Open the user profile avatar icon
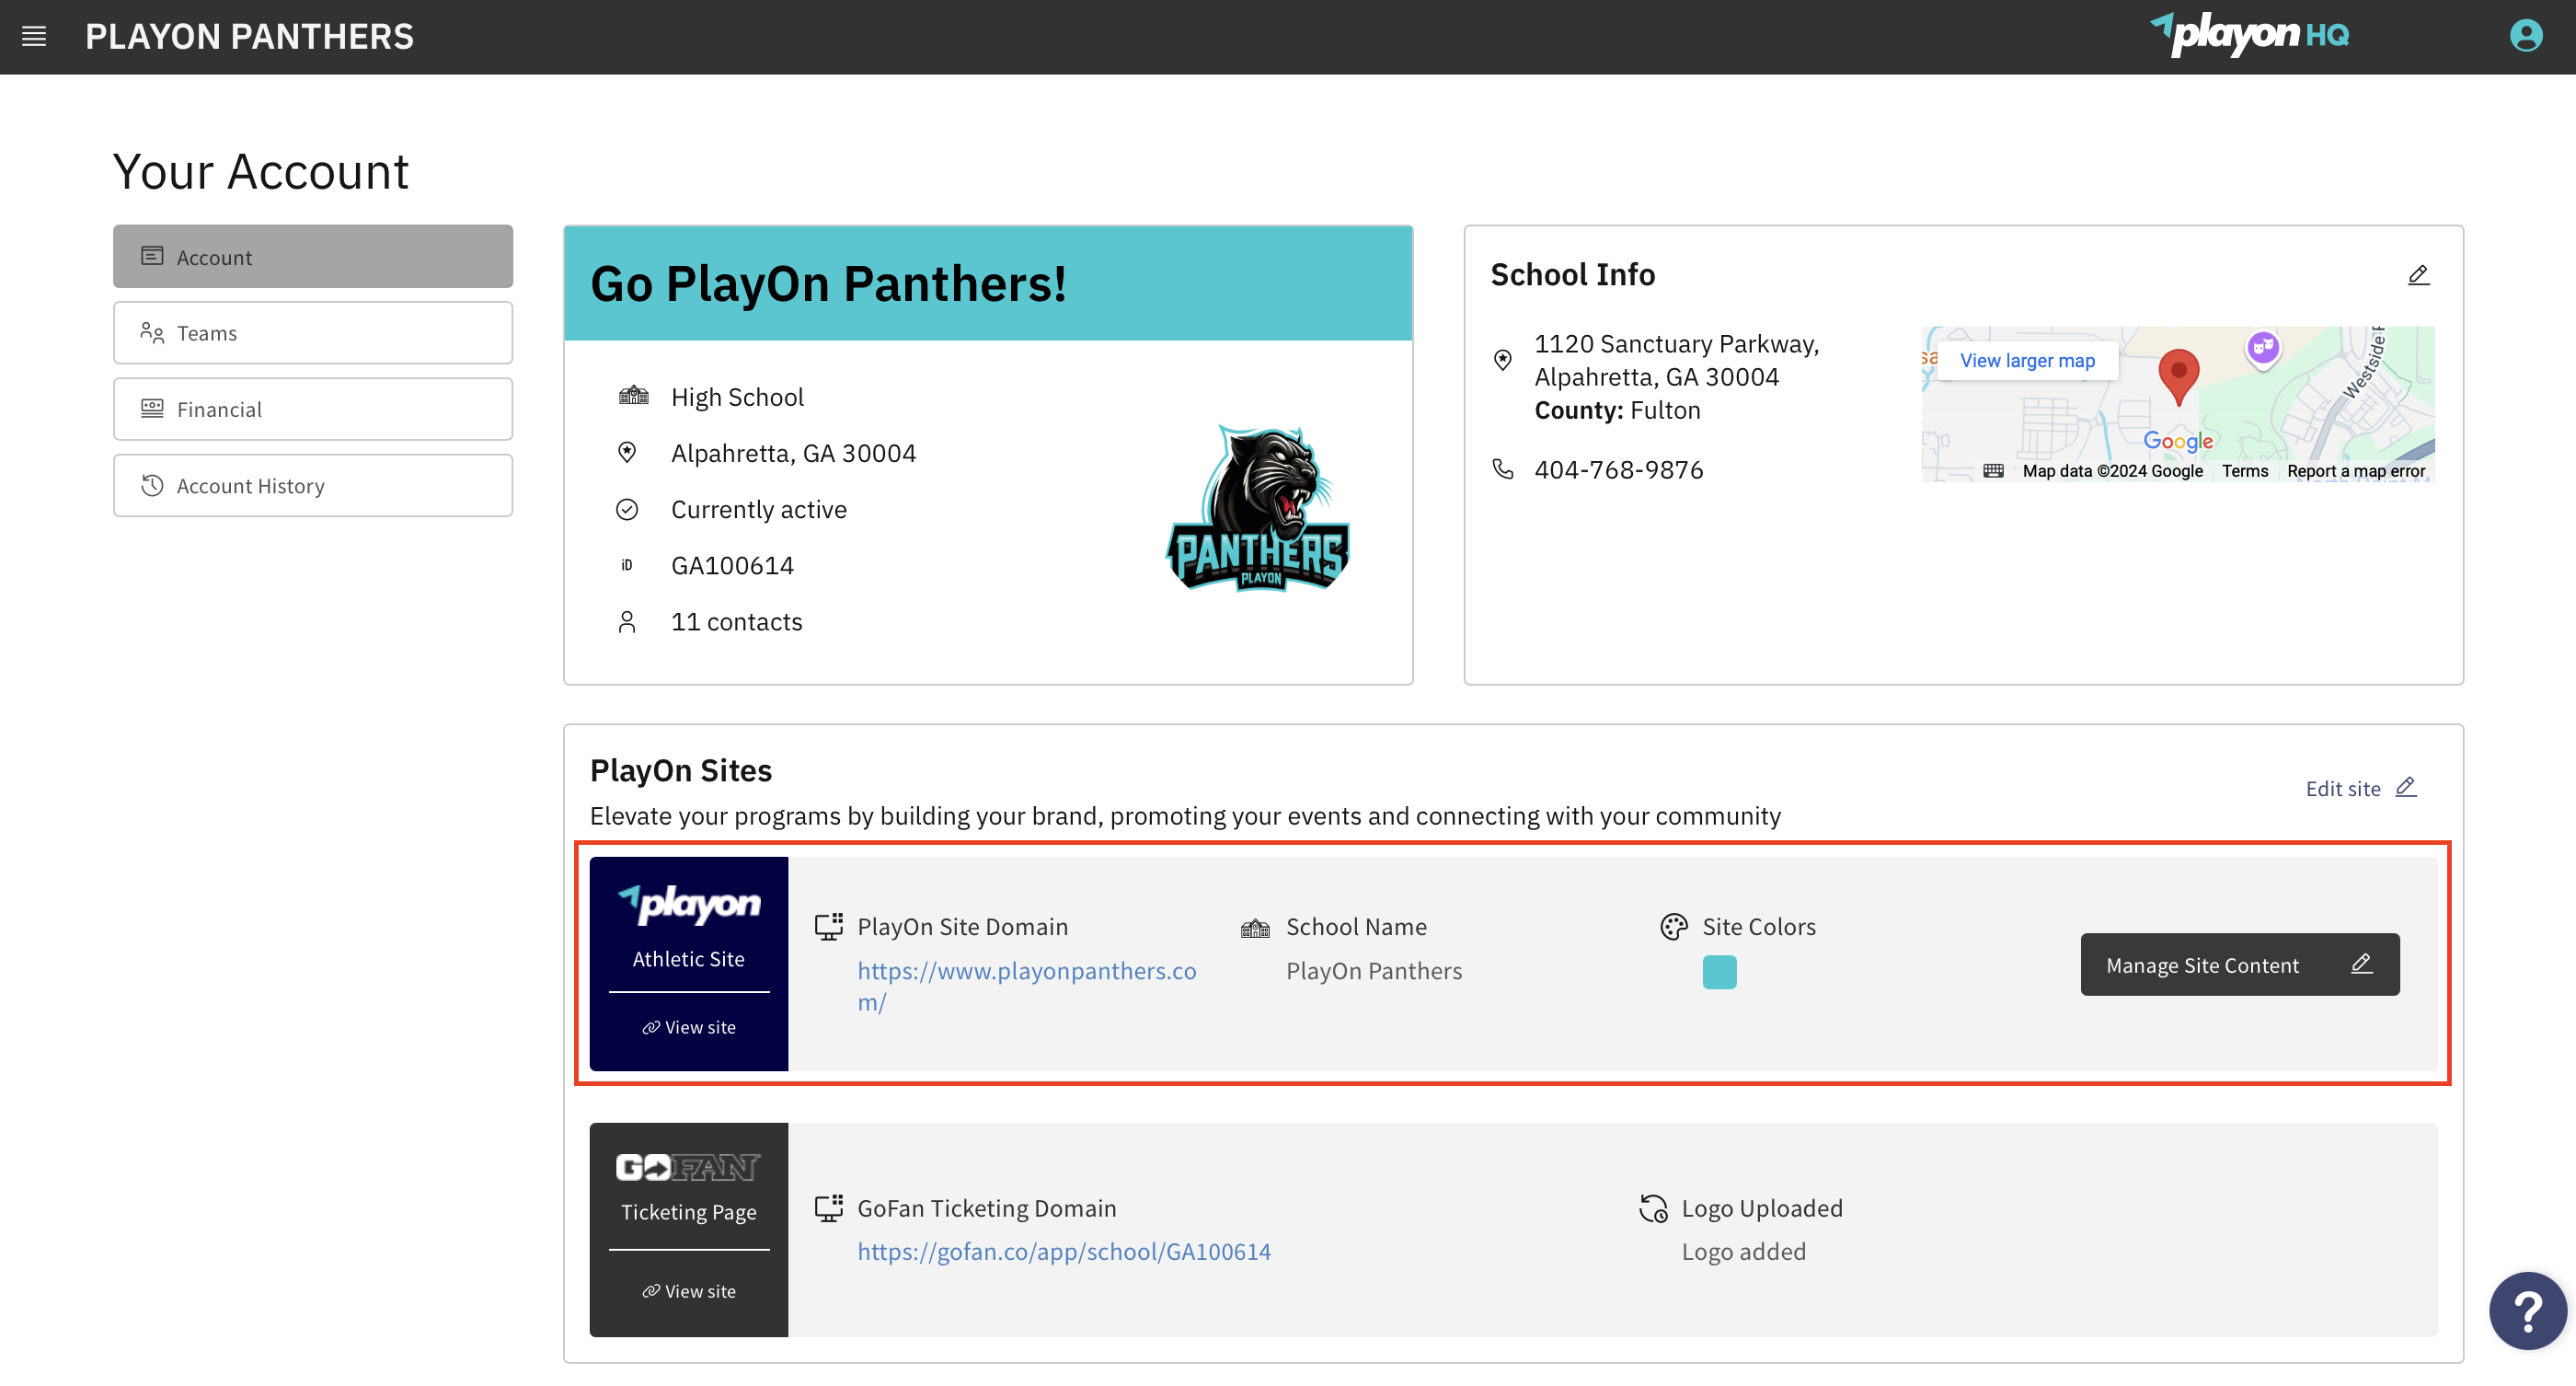The height and width of the screenshot is (1386, 2576). tap(2526, 36)
